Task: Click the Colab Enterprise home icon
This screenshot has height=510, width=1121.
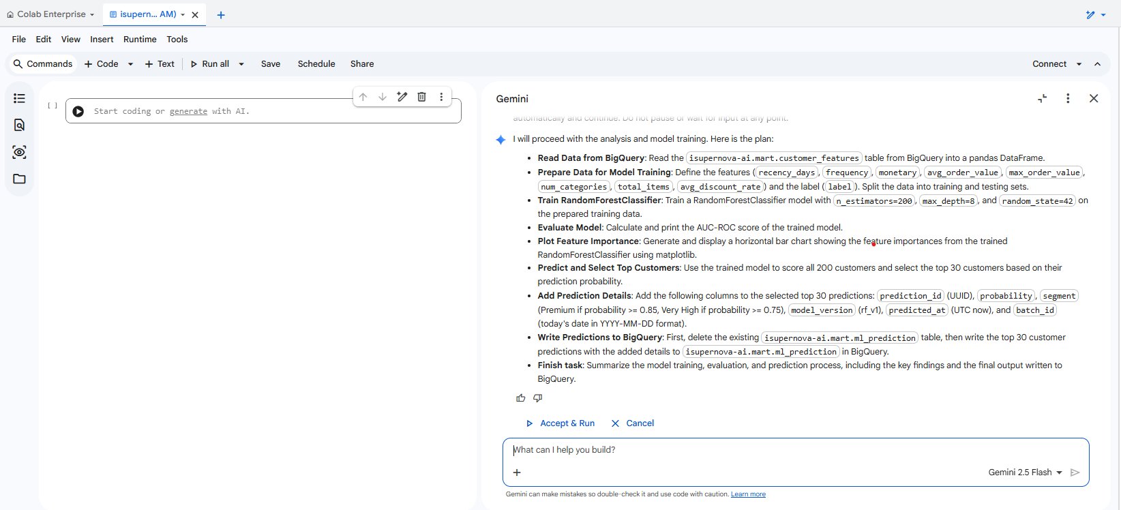Action: (x=10, y=14)
